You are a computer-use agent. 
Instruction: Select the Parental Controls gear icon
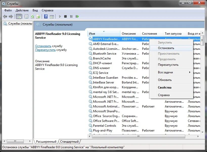tap(90, 126)
